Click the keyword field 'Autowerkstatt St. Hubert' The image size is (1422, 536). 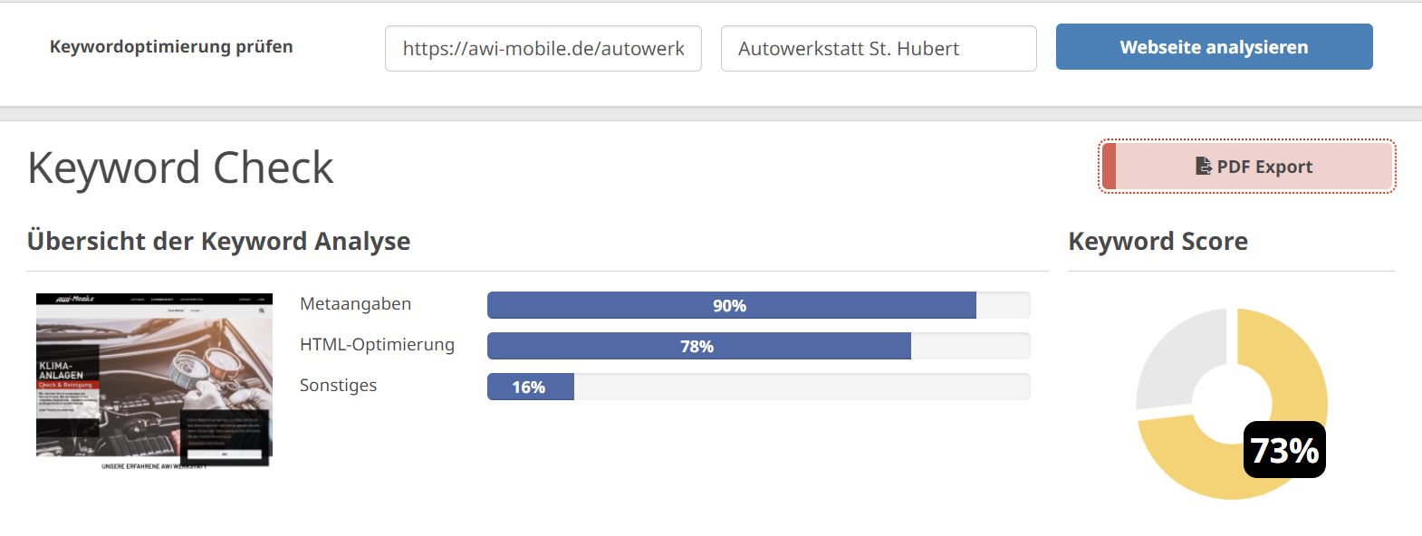[x=879, y=48]
